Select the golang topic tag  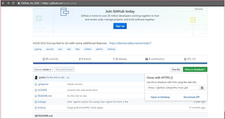tap(38, 49)
